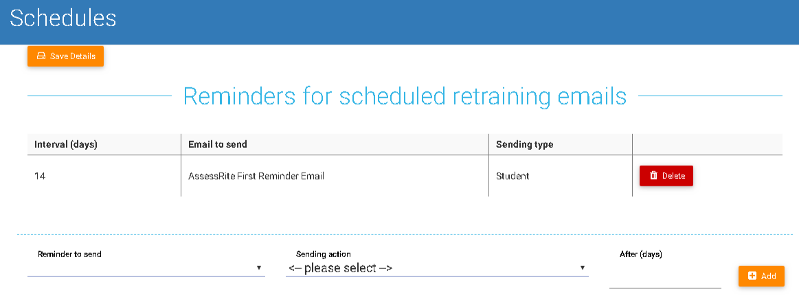Expand the Sending action select box

coord(436,267)
